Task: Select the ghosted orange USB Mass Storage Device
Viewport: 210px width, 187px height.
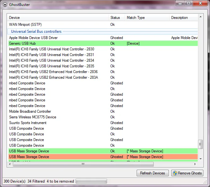Action: (x=29, y=157)
